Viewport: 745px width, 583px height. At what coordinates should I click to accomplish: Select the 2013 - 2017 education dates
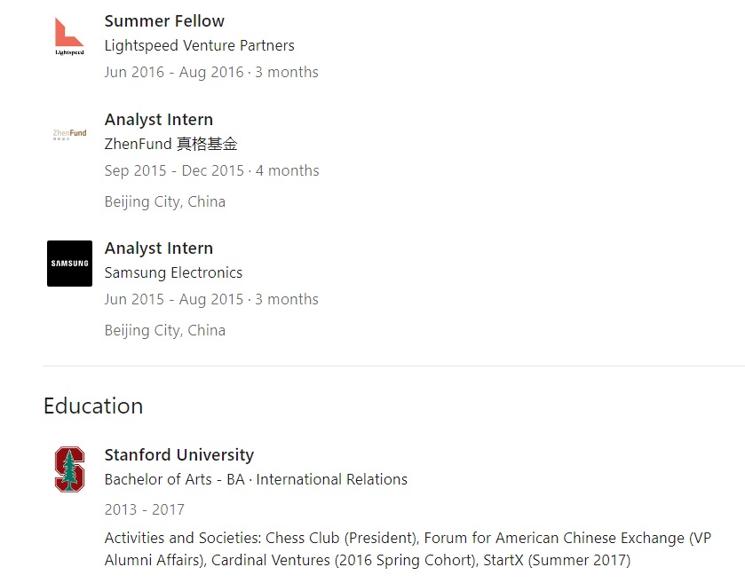point(145,509)
